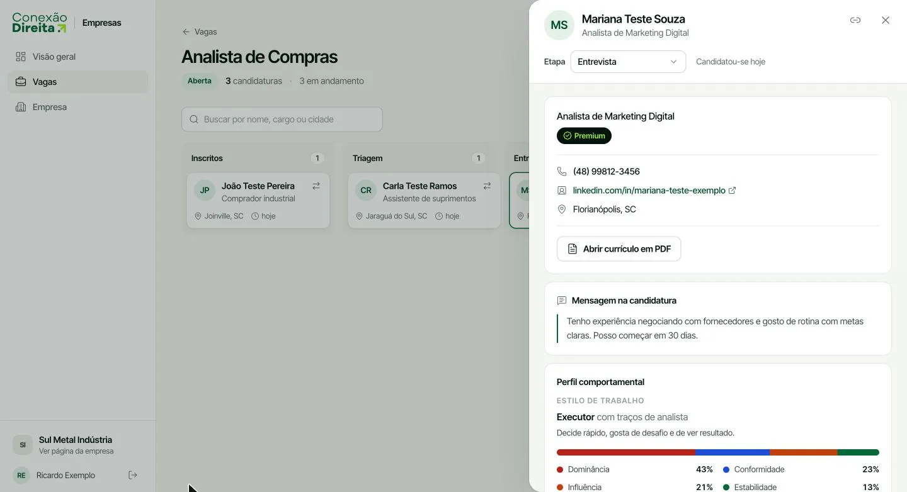Screen dimensions: 907x492
Task: Open João Teste Pereira candidate card
Action: coord(258,201)
